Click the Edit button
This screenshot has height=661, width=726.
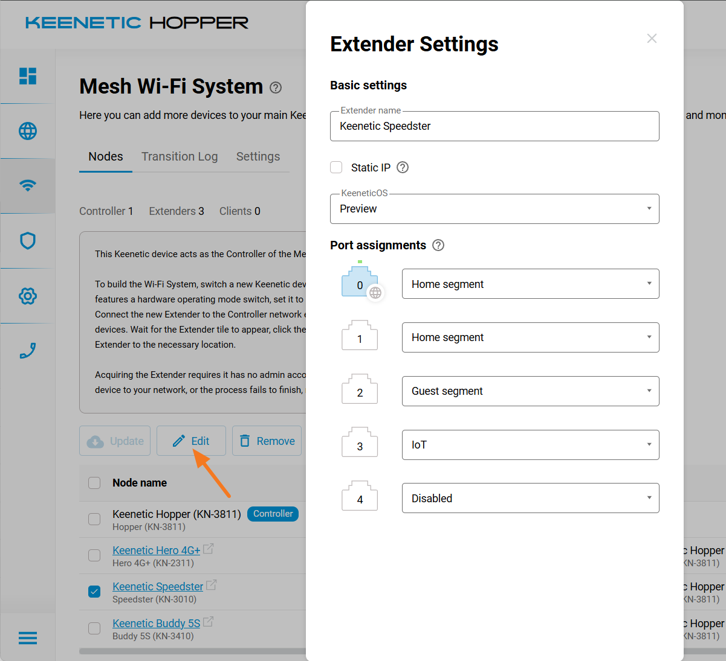[x=191, y=441]
